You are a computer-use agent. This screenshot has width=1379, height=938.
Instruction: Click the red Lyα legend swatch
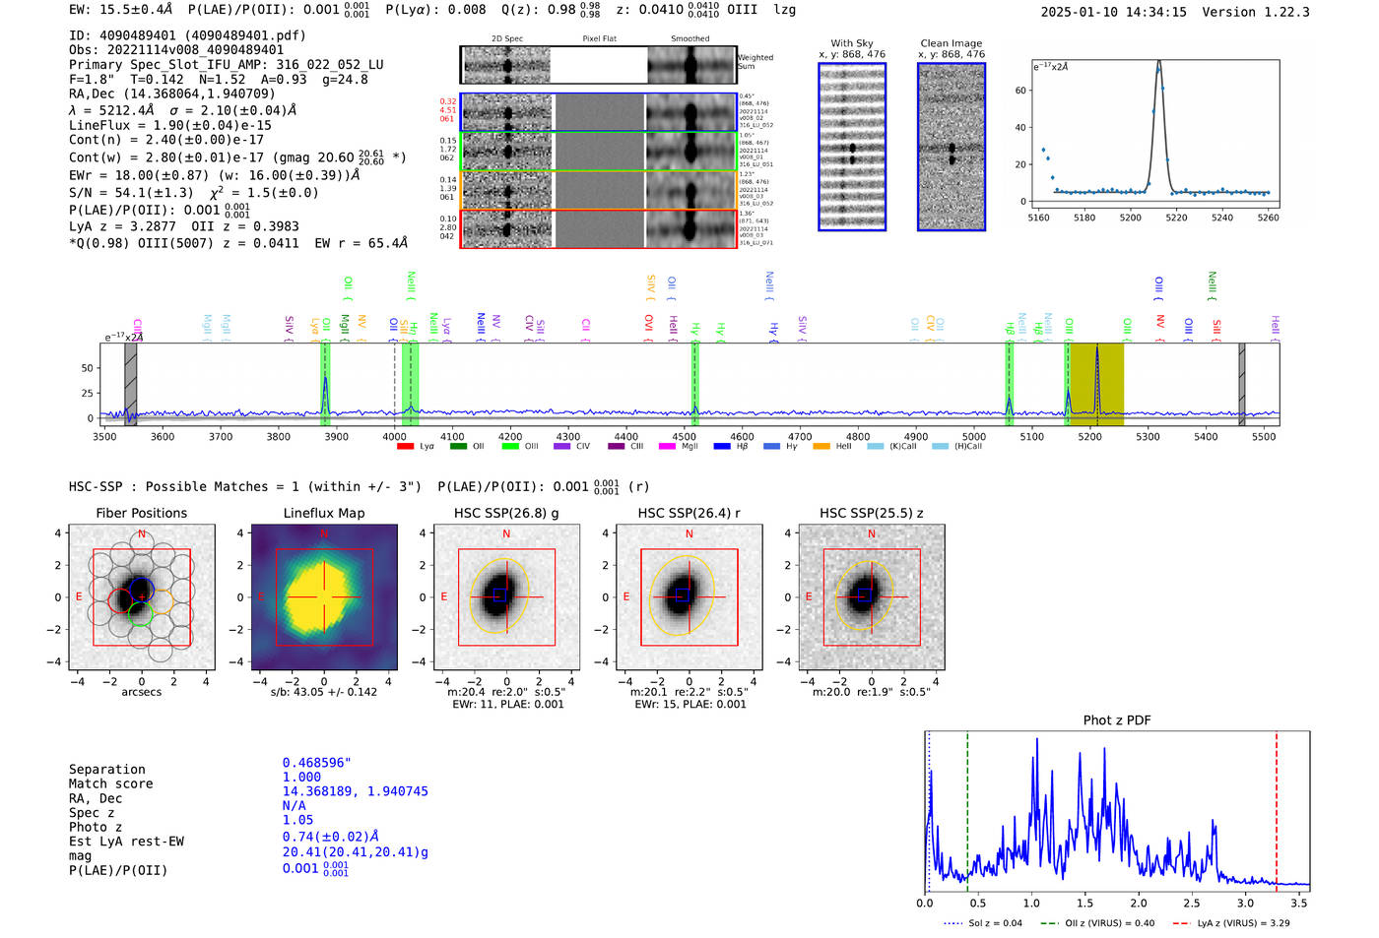point(405,447)
